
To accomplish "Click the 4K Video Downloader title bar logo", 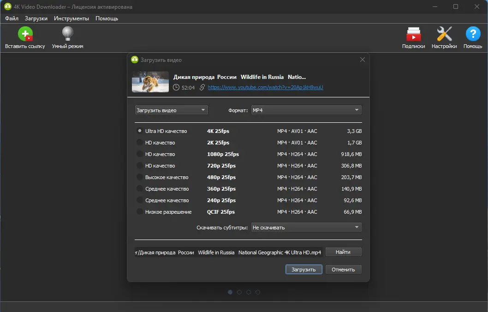I will [x=7, y=6].
